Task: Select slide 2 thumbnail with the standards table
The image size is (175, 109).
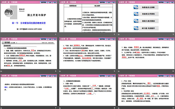Action: [87, 16]
